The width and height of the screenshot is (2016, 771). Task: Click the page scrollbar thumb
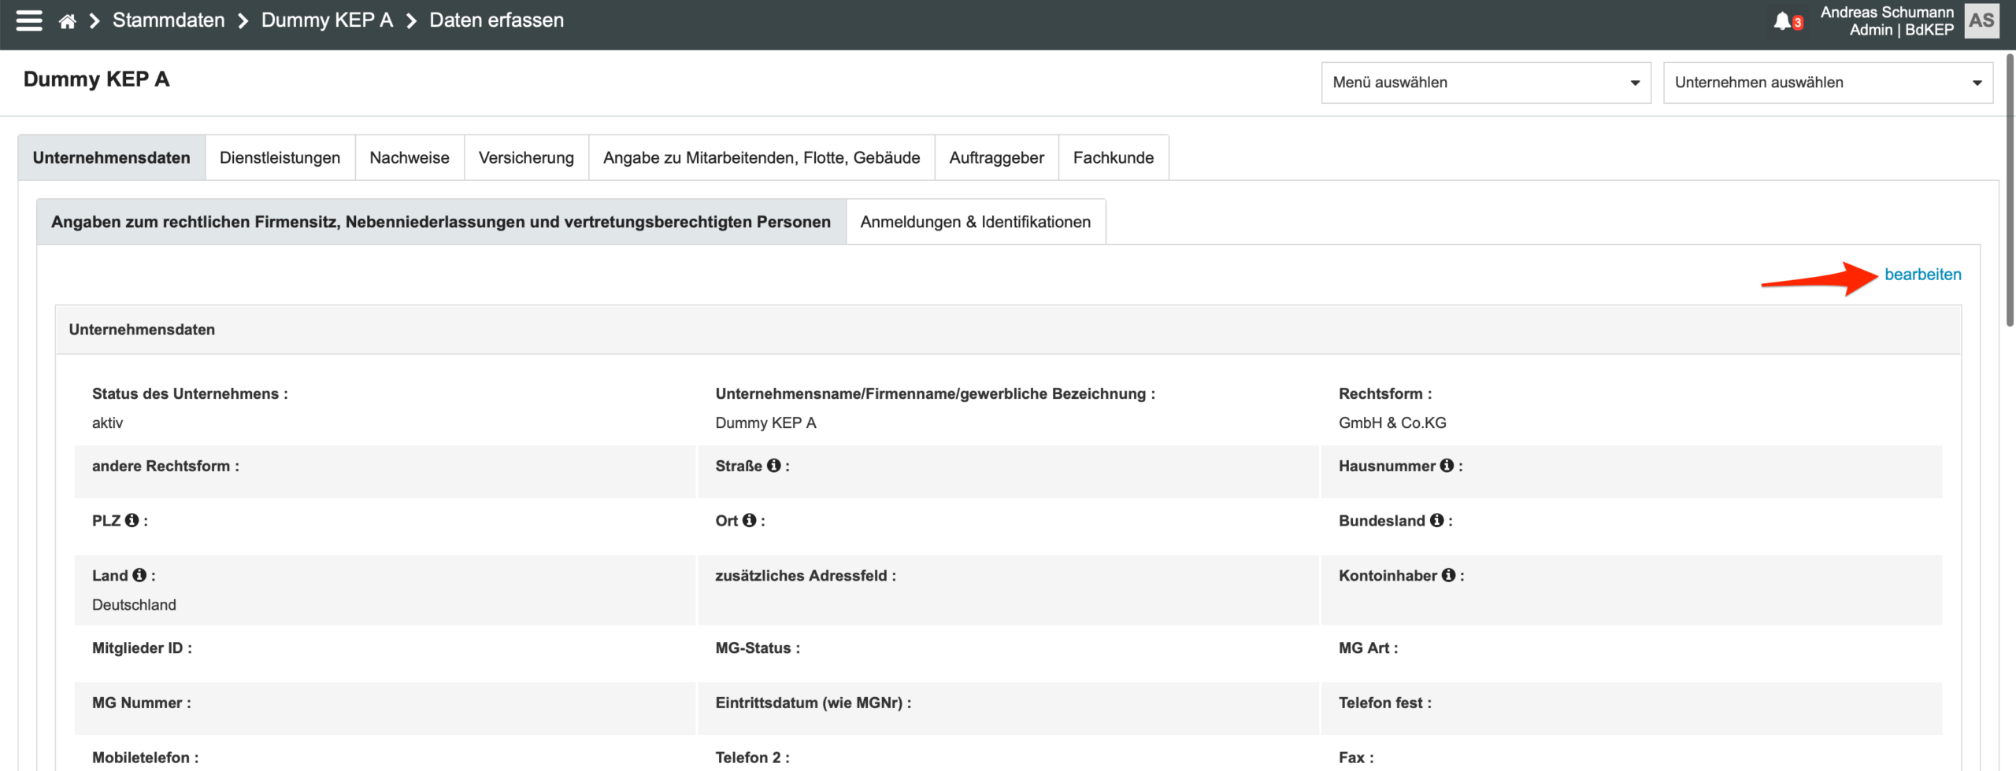point(2010,189)
